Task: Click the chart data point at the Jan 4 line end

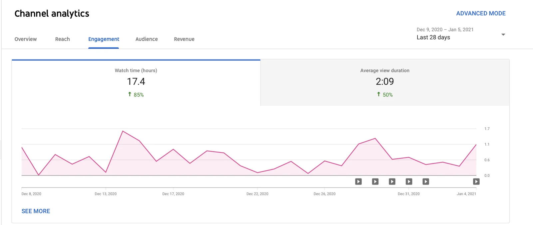Action: click(476, 145)
